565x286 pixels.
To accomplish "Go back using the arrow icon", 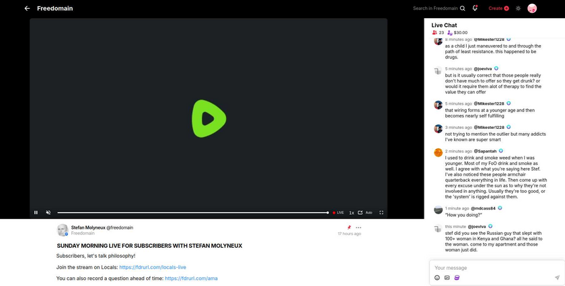I will 27,9.
